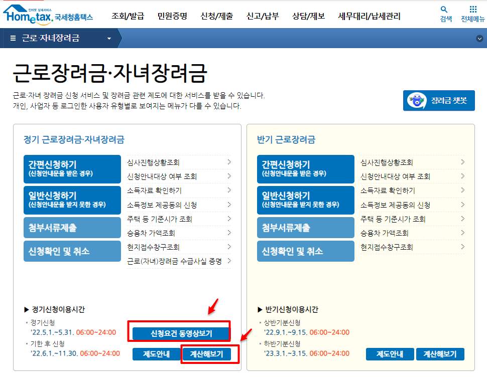
Task: Click chevron beside 반기 심사진행상황조회
Action: pyautogui.click(x=463, y=162)
